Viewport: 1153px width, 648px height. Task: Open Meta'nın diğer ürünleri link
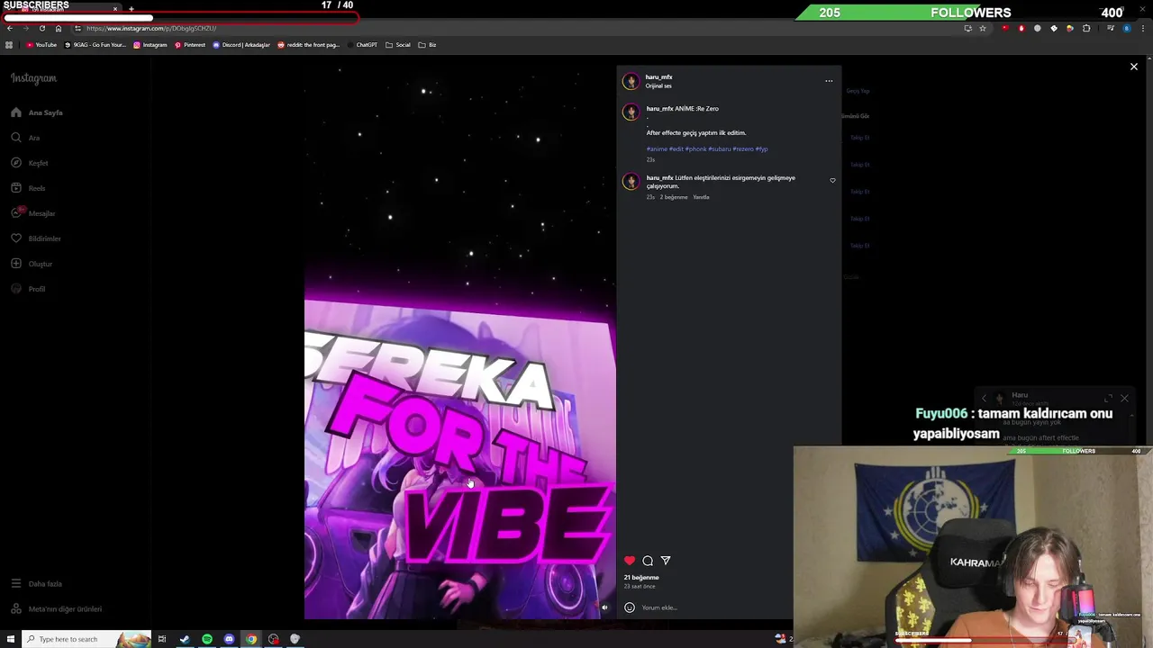56,609
